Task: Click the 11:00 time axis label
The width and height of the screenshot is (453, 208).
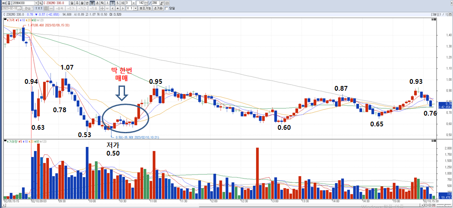Action: (153, 201)
